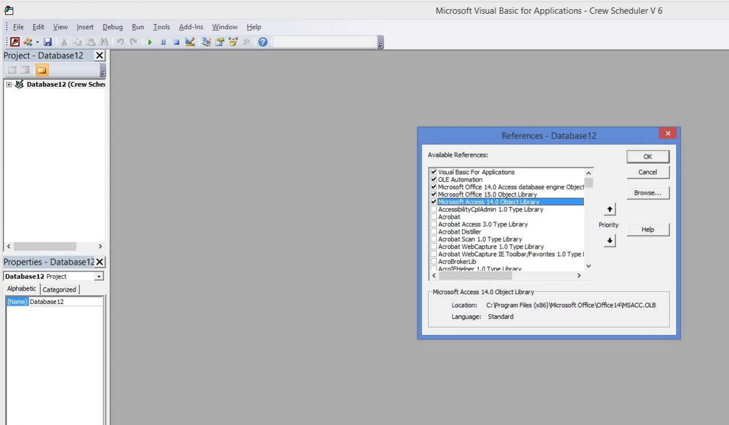
Task: Save the database with the floppy icon
Action: 48,42
